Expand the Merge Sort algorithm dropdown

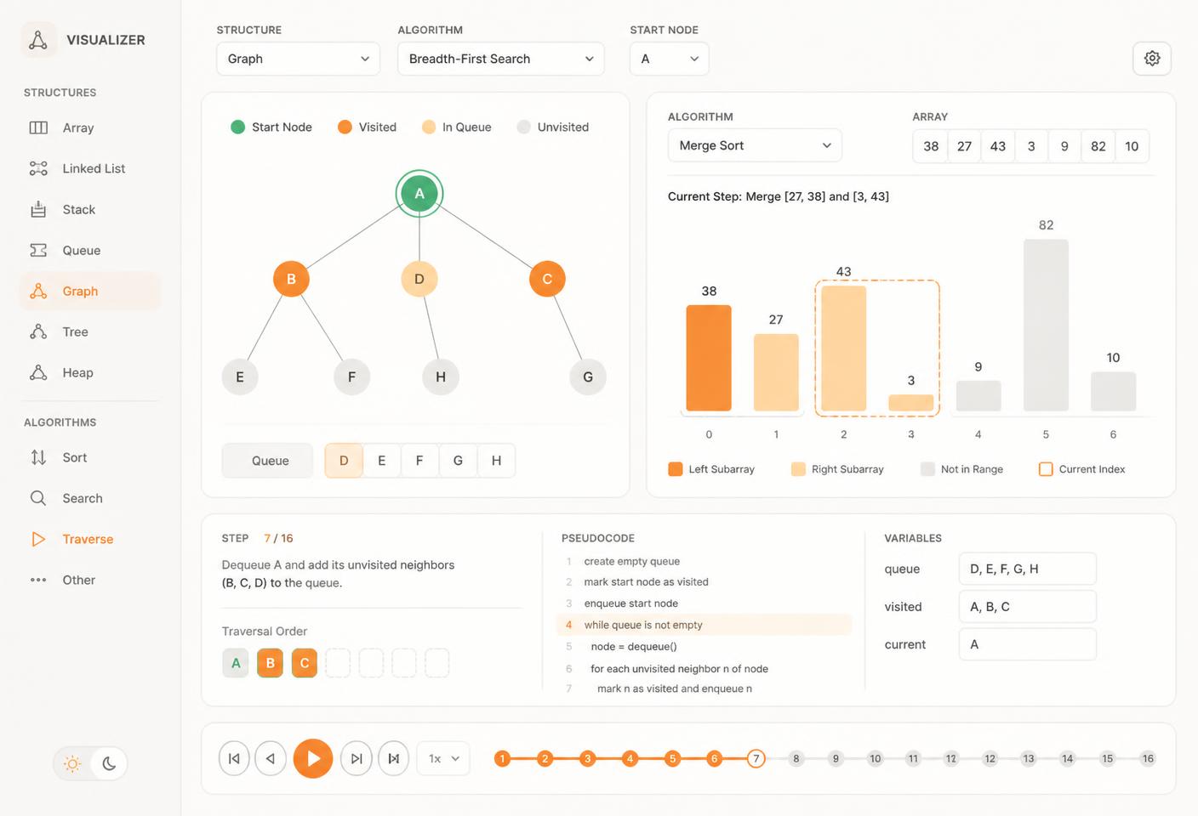pos(755,145)
